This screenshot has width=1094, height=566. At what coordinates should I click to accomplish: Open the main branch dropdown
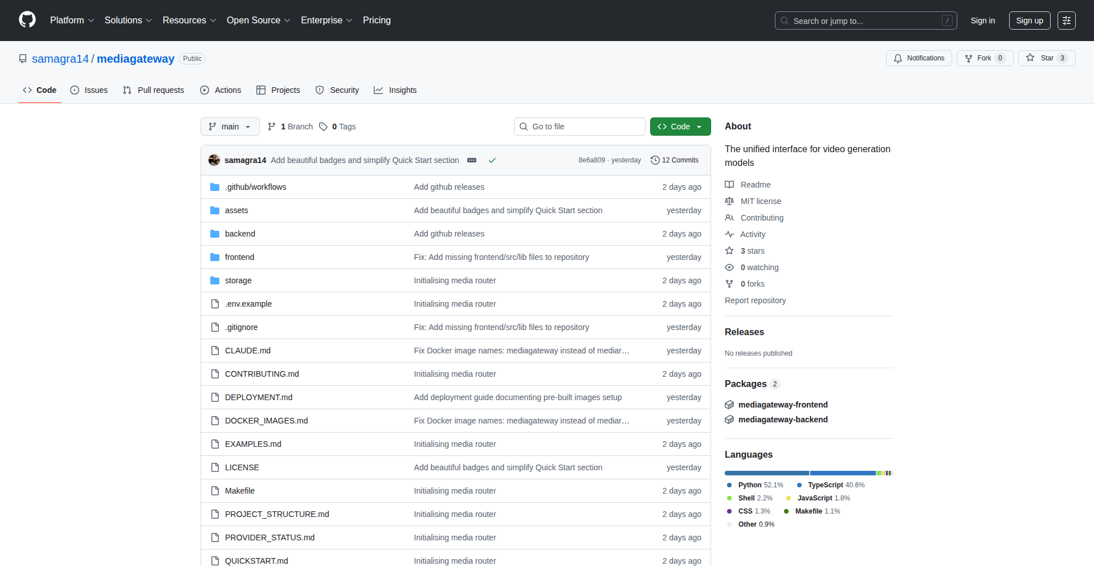230,127
